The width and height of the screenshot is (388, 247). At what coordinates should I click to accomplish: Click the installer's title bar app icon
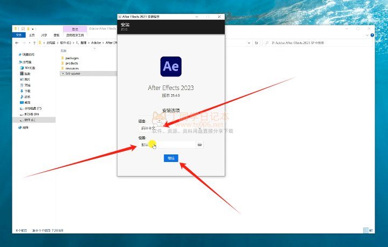[x=120, y=17]
